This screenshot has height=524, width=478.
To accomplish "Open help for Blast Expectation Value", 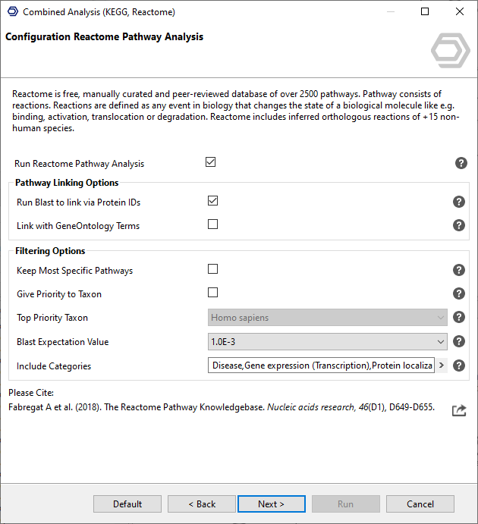I will (x=458, y=341).
